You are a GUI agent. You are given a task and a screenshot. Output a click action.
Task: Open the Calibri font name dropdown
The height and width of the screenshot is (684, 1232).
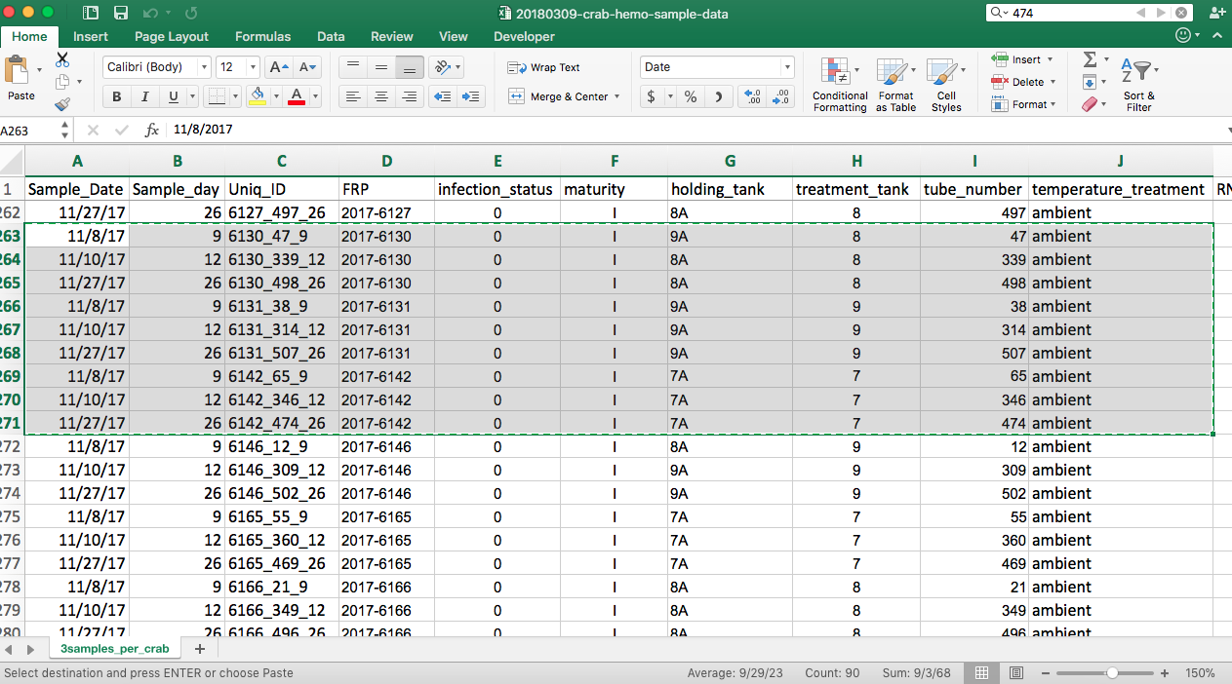204,67
